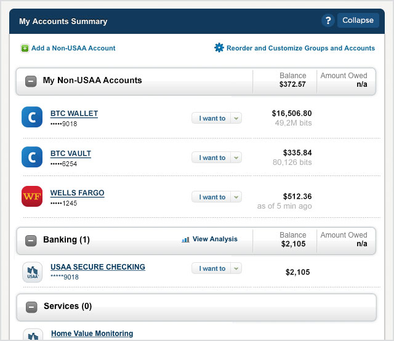Click the $16,506.80 BTC WALLET balance
The width and height of the screenshot is (394, 341).
292,113
